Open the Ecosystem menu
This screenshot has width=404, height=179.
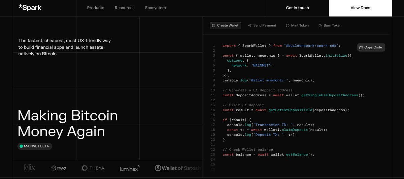click(155, 8)
